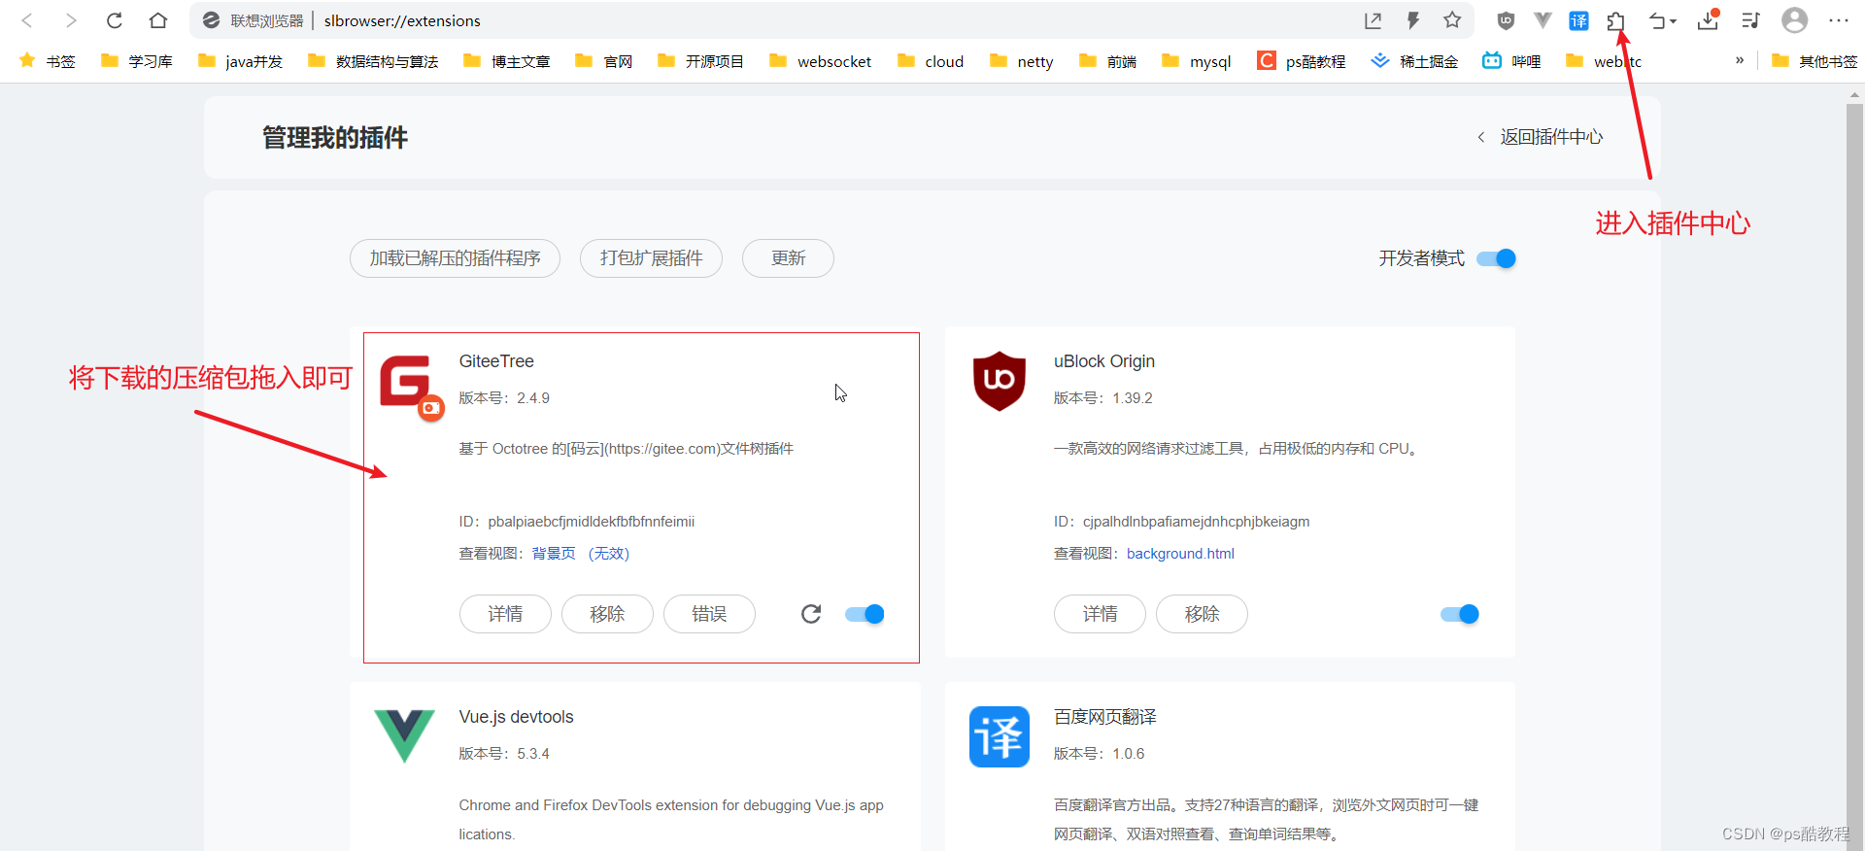Open the 书签 bookmarks item
The width and height of the screenshot is (1865, 851).
click(x=47, y=61)
